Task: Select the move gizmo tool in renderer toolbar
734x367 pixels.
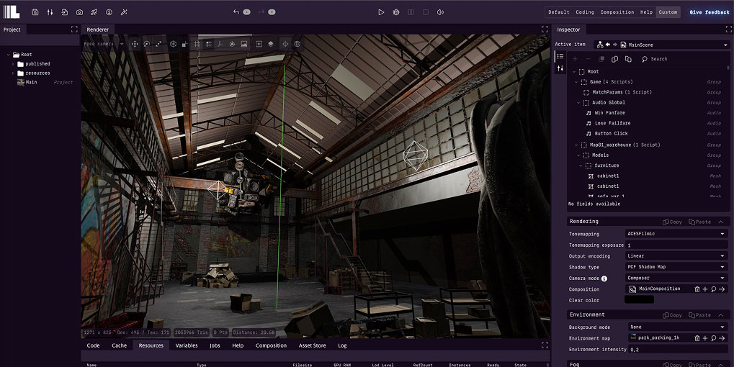Action: click(135, 44)
